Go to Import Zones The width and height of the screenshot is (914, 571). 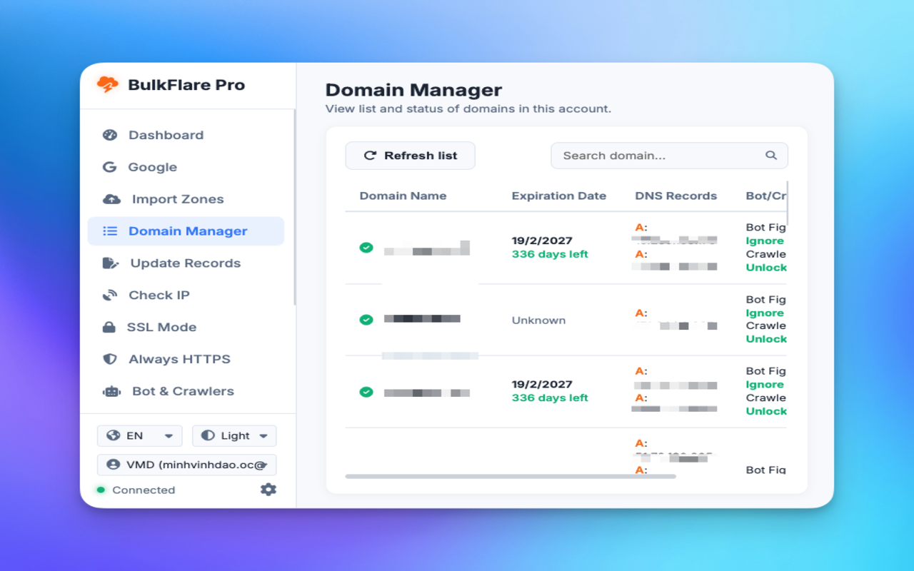tap(186, 199)
